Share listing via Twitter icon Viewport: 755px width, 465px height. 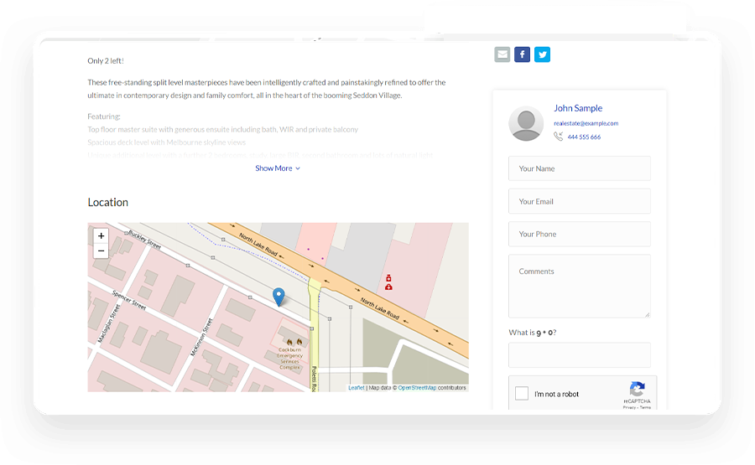[543, 54]
